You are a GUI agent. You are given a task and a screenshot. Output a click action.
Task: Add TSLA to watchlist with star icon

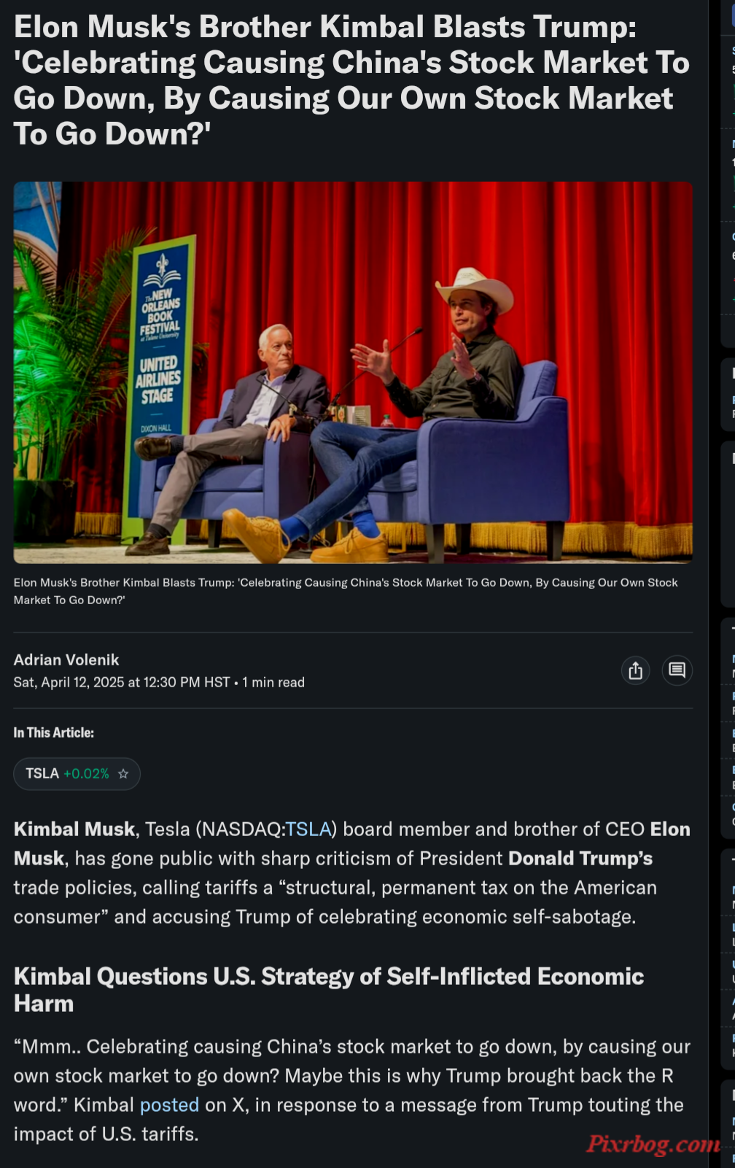[x=123, y=774]
